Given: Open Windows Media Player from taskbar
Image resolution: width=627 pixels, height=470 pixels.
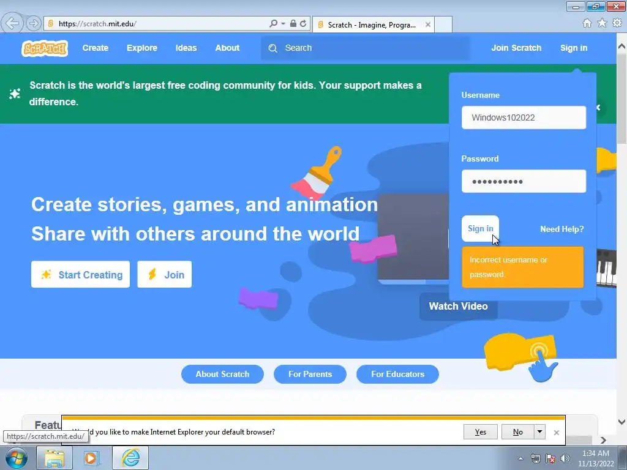Looking at the screenshot, I should 91,458.
